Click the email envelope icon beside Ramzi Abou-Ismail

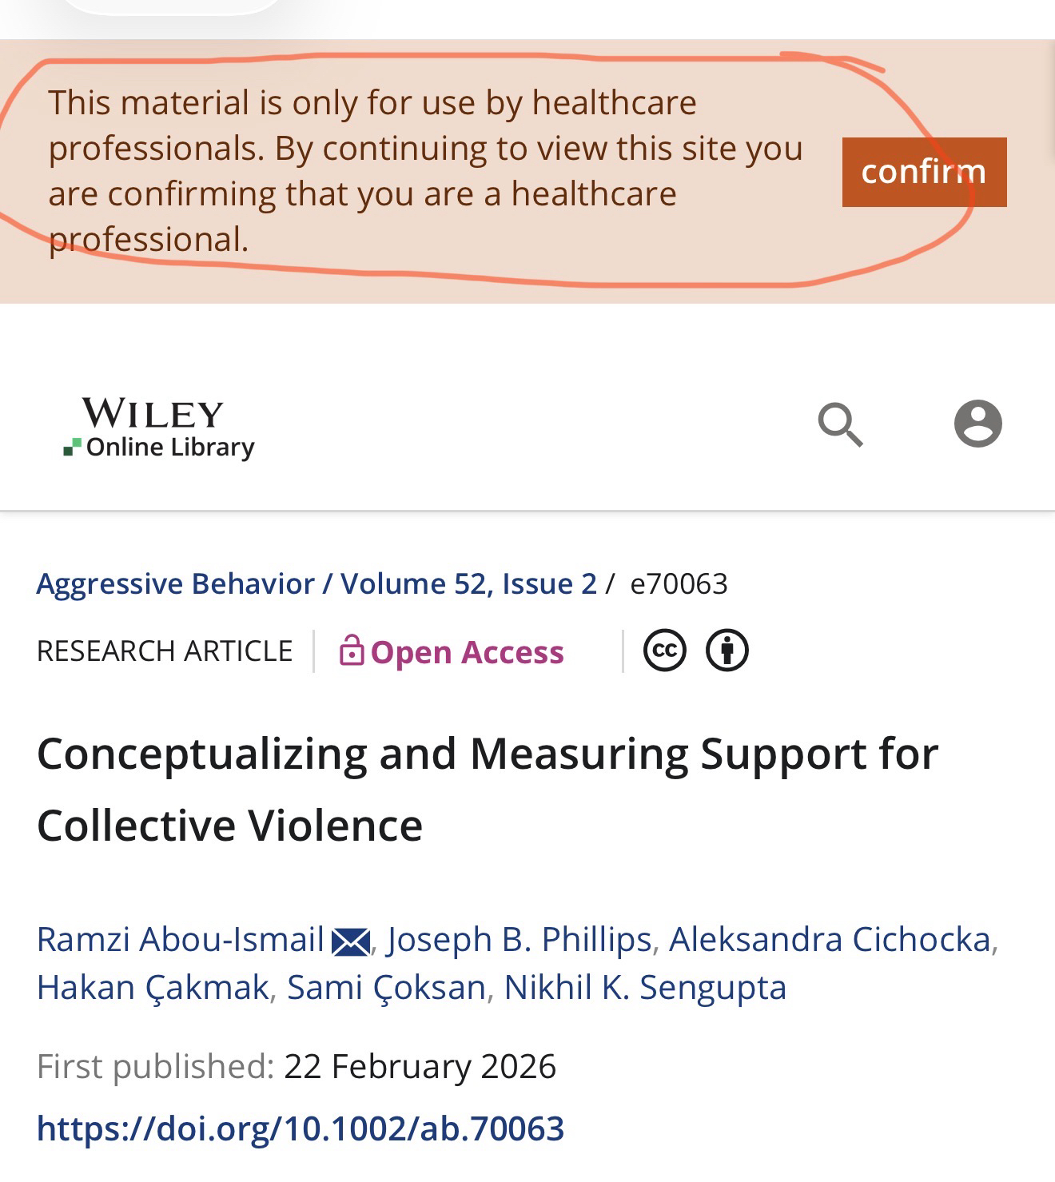click(351, 942)
